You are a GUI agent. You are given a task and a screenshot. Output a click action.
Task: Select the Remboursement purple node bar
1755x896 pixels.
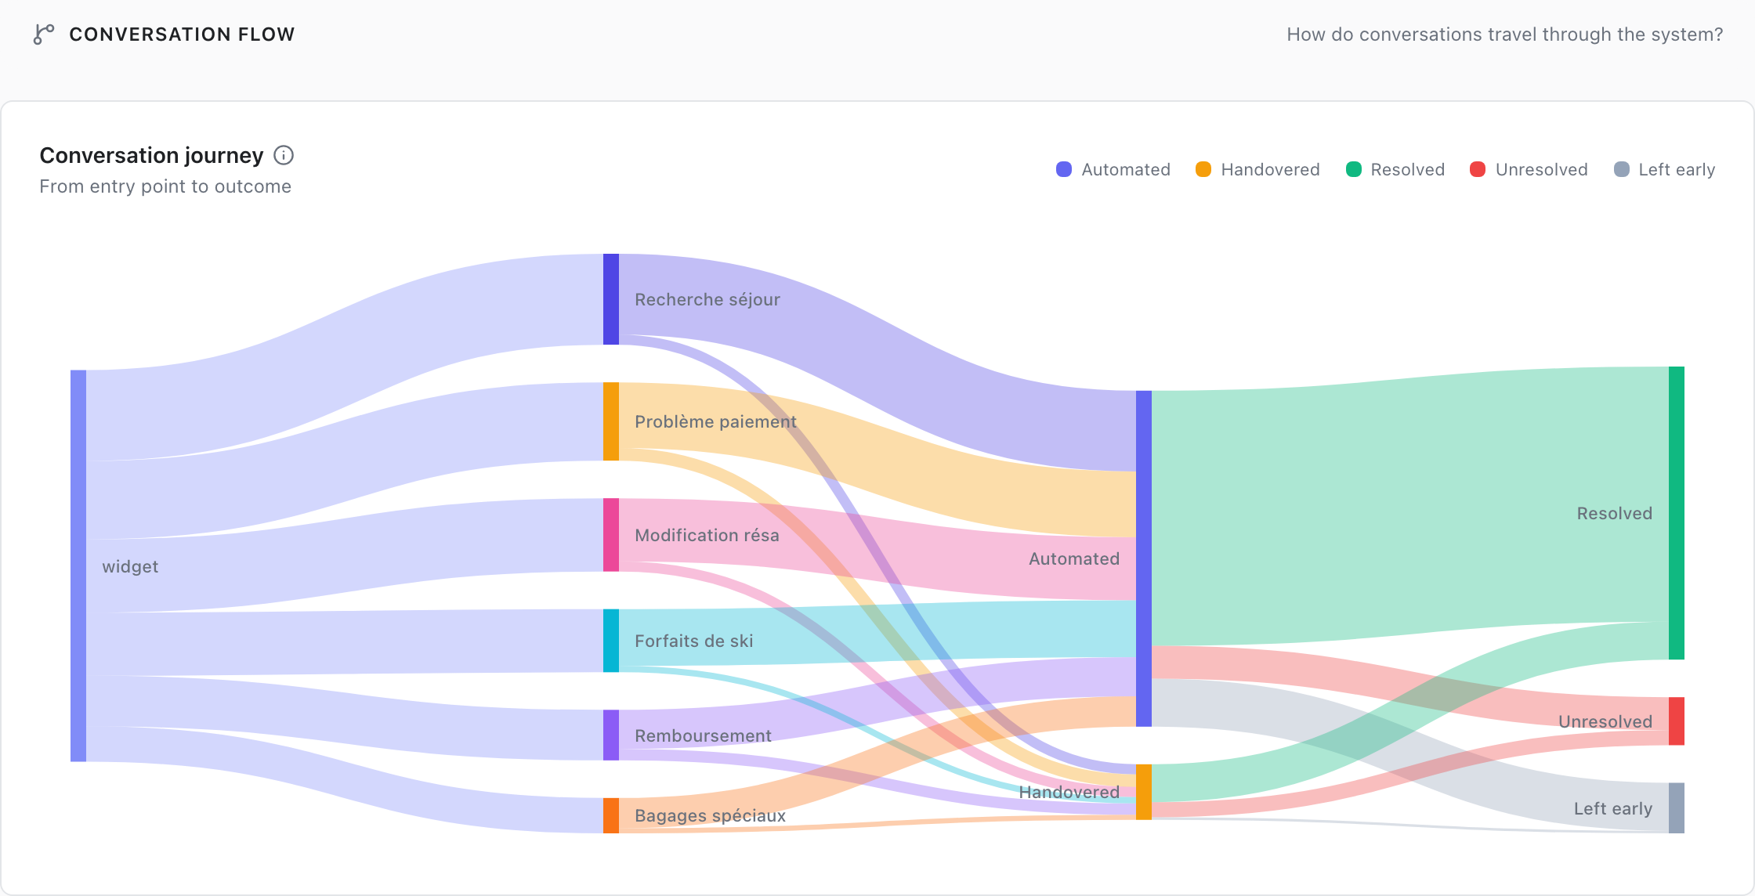click(611, 735)
